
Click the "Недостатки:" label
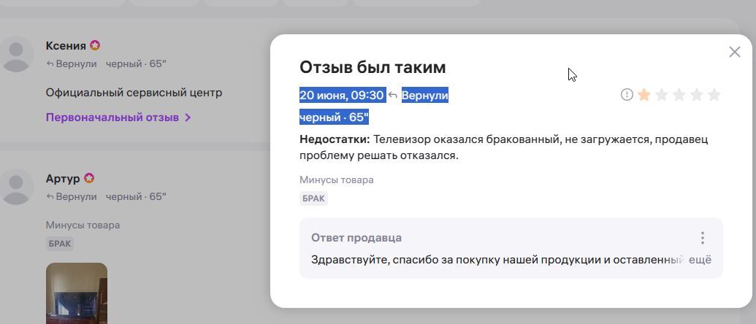tap(335, 139)
